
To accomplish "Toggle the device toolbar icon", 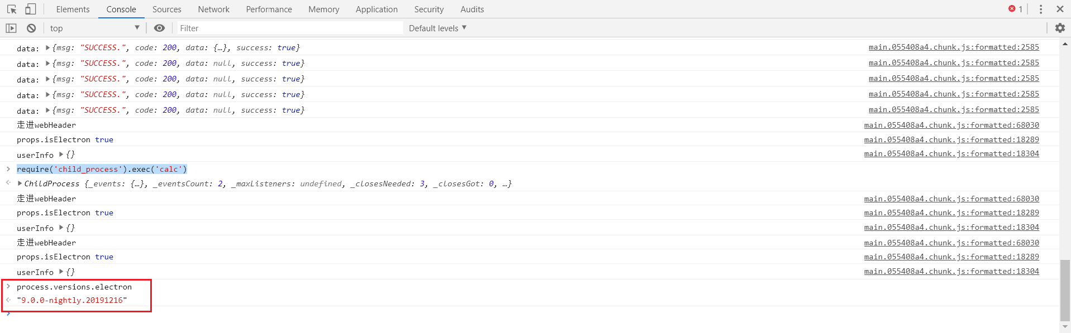I will click(30, 9).
